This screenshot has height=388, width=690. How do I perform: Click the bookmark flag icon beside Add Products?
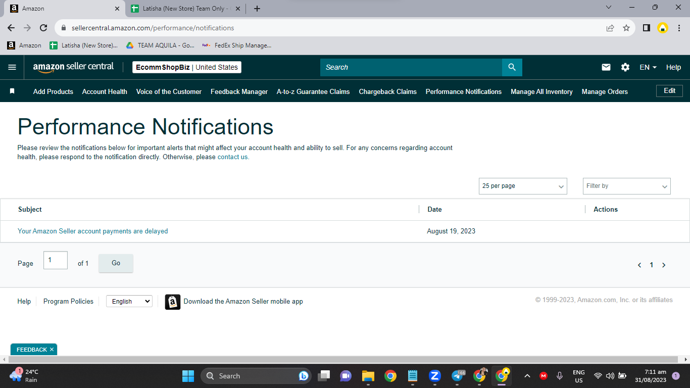12,91
